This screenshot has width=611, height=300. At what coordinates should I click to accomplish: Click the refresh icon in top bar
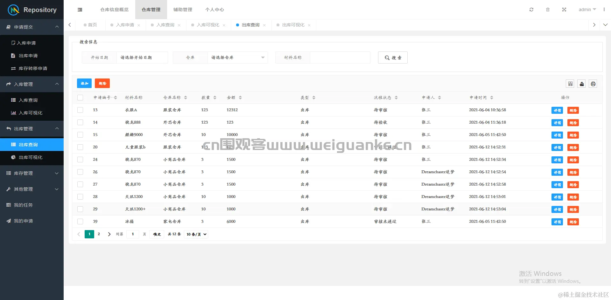(531, 10)
